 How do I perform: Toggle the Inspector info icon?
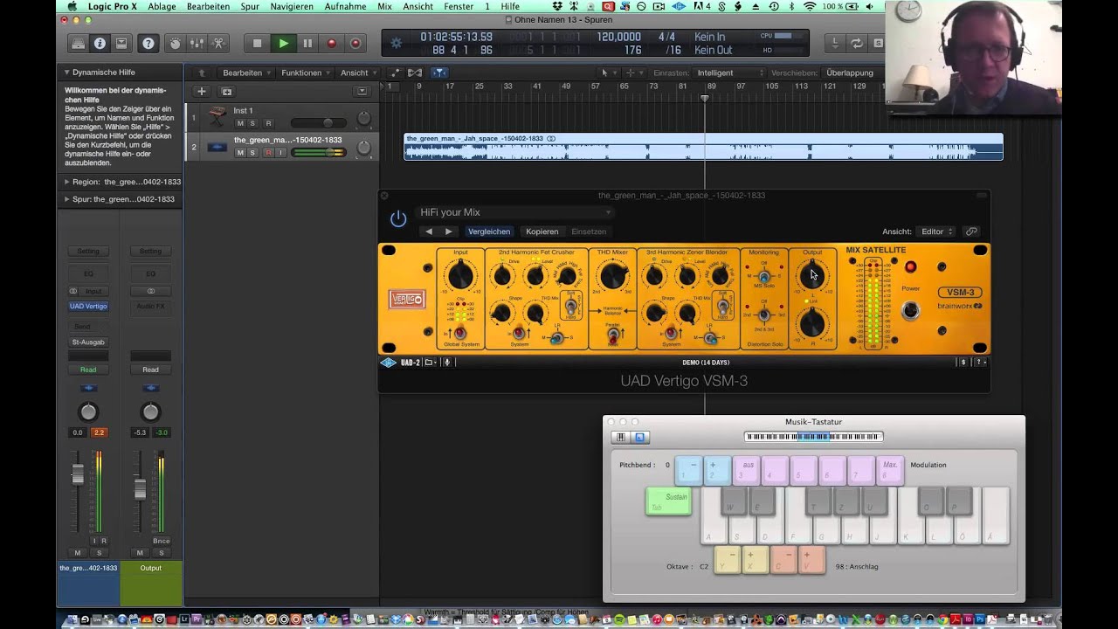tap(100, 43)
